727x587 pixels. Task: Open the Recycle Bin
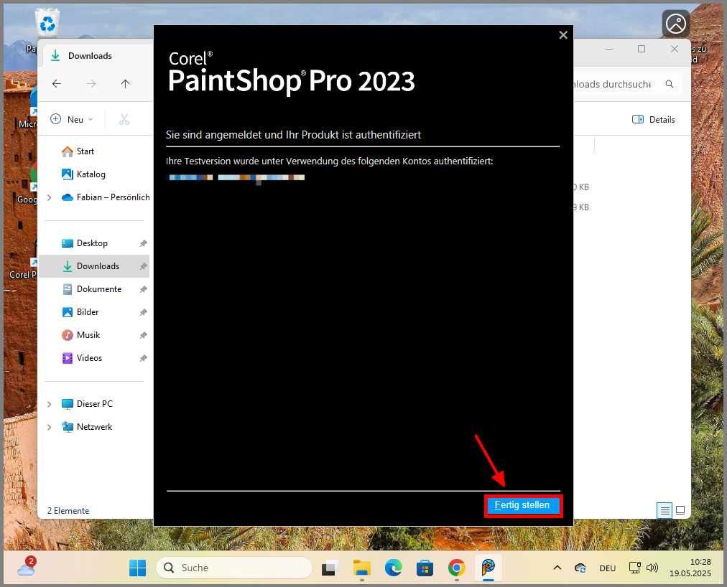tap(47, 22)
